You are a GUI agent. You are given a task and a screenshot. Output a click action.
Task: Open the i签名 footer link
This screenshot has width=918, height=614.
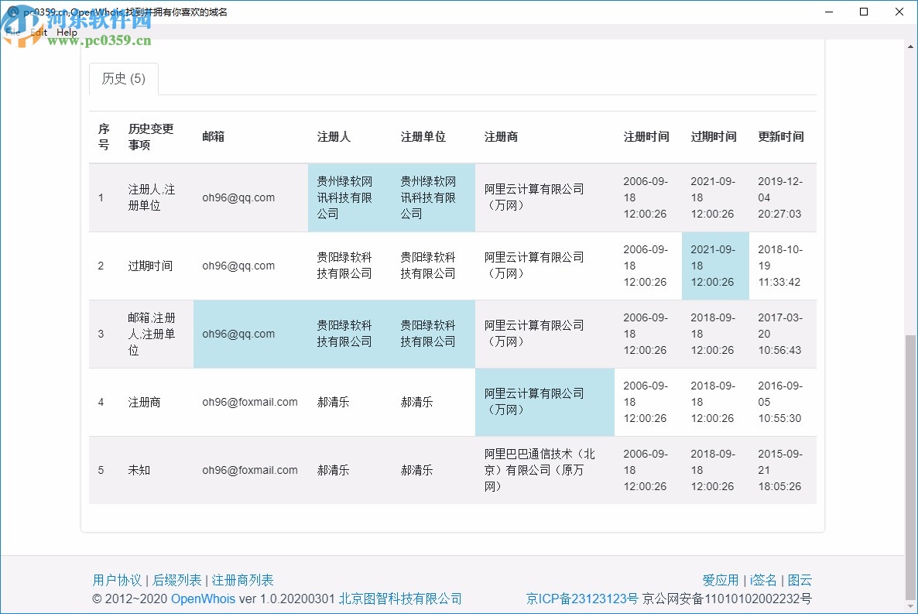tap(763, 579)
